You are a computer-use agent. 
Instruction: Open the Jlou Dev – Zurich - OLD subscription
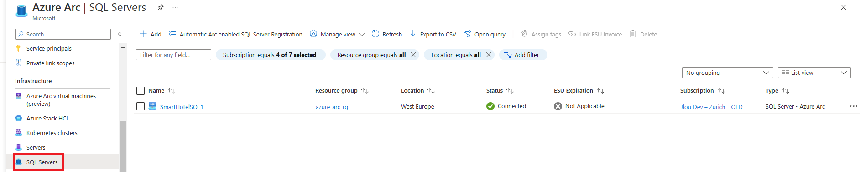point(711,107)
